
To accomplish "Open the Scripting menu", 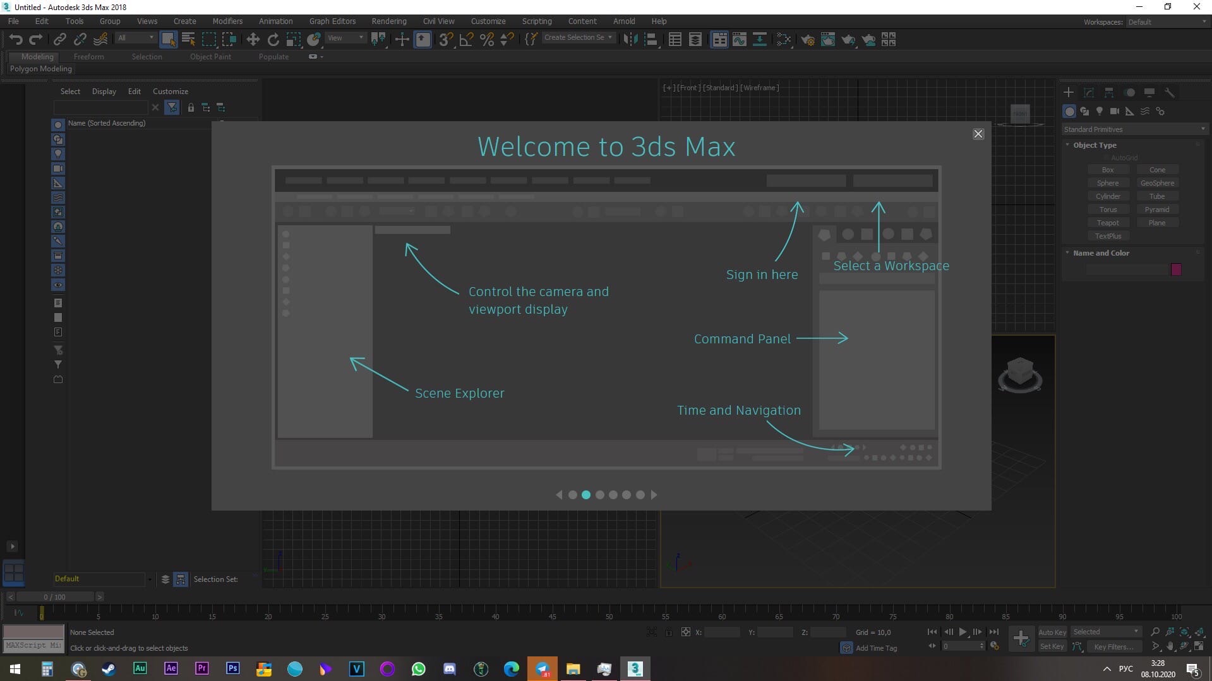I will pos(536,21).
